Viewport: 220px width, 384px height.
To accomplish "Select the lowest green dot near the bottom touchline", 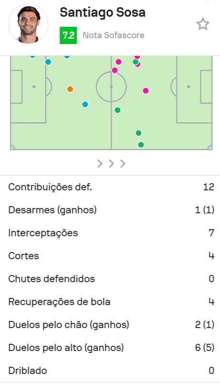I will [x=141, y=144].
